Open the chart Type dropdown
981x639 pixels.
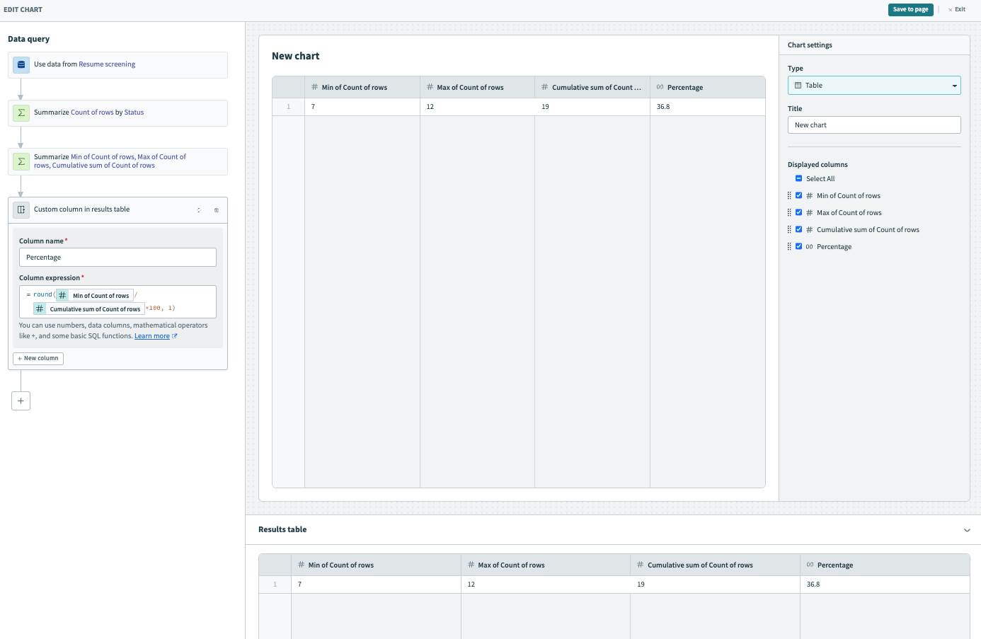[873, 86]
